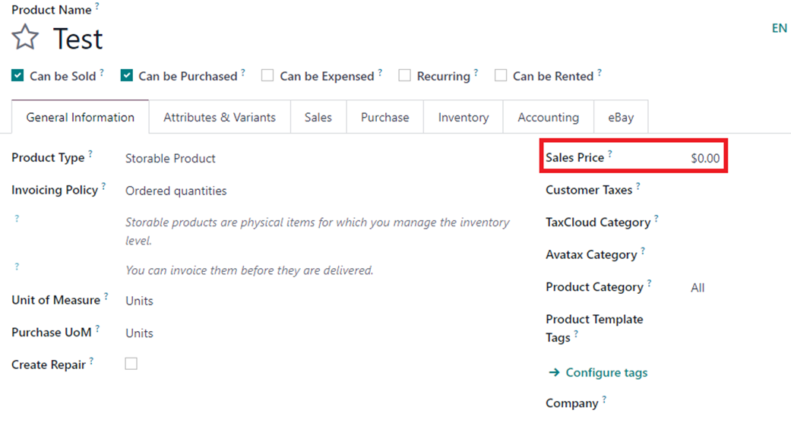Click the help icon beside Product Name

click(x=97, y=5)
